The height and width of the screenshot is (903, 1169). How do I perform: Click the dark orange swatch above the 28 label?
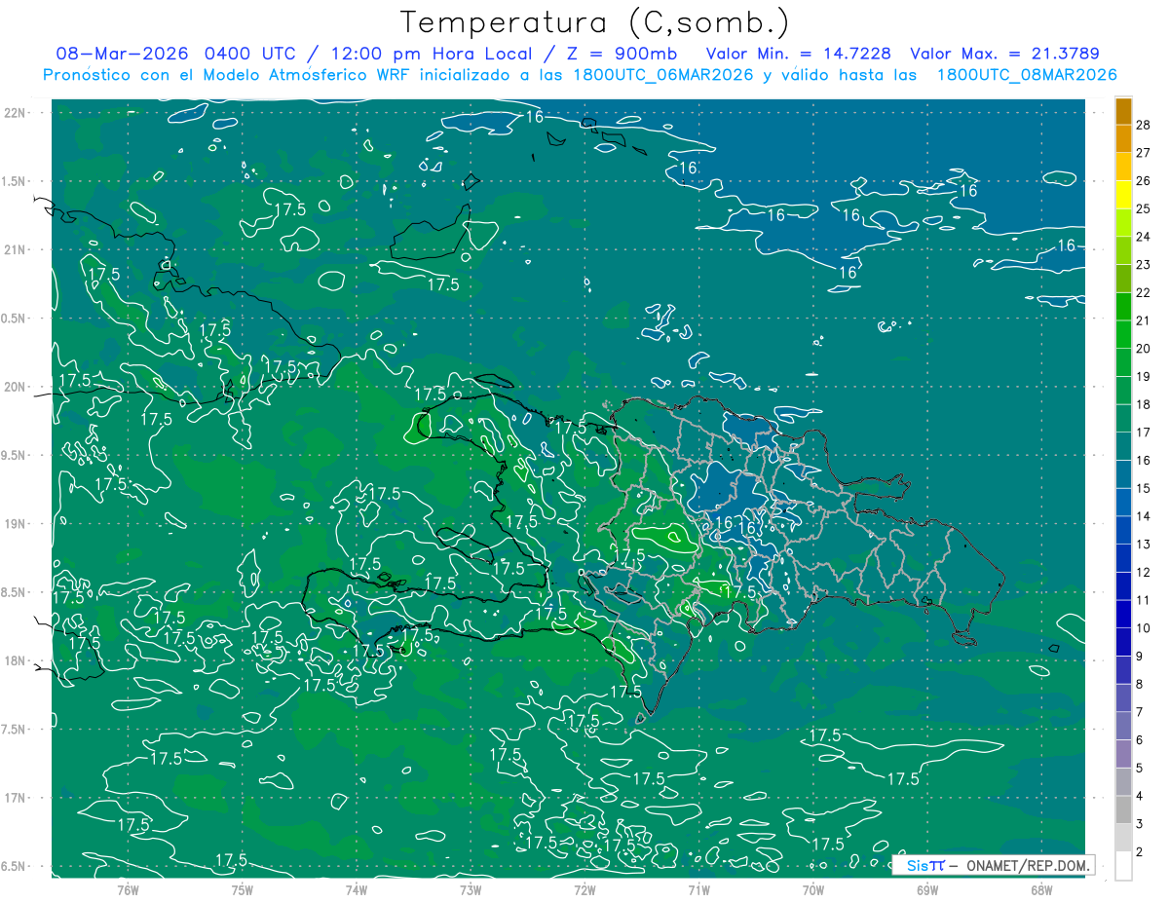pos(1123,111)
